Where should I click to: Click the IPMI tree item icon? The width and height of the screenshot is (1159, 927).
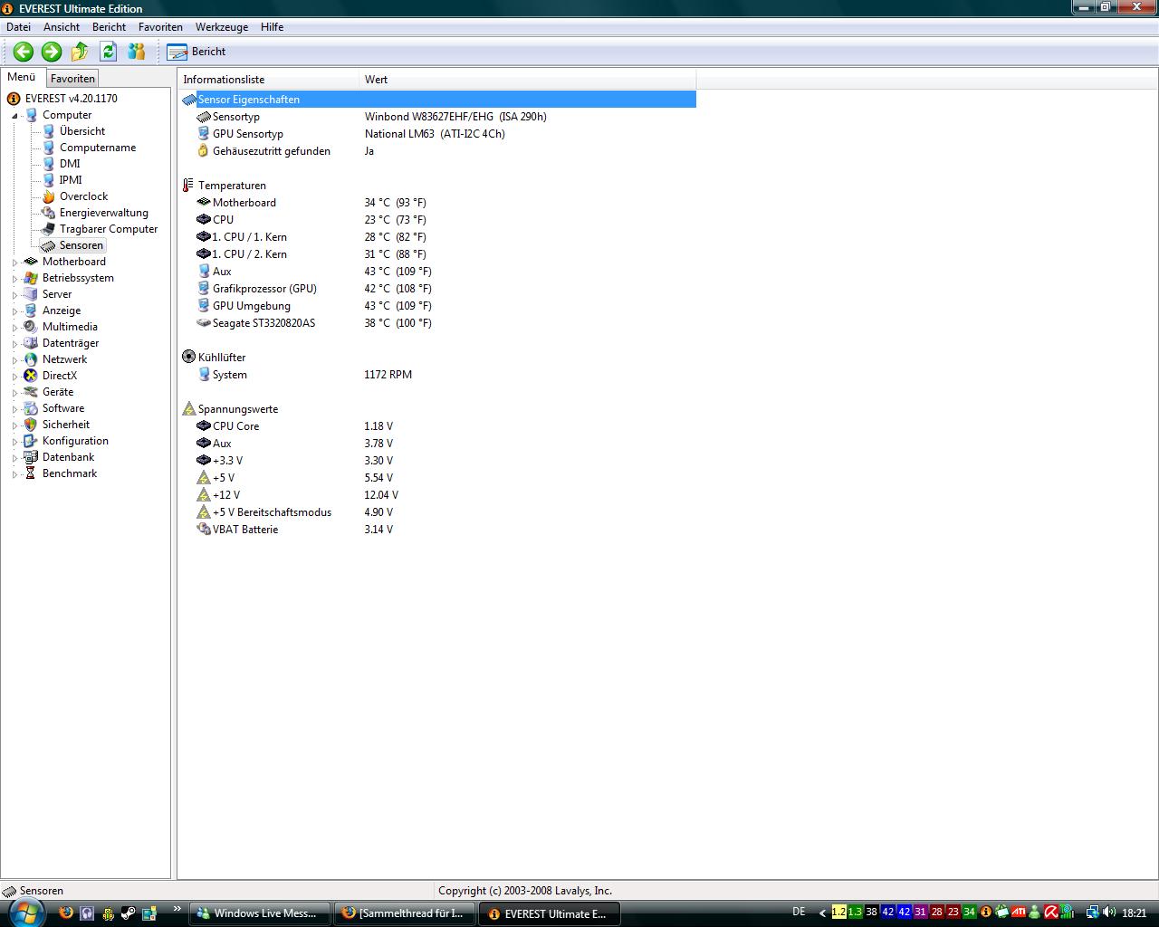(x=49, y=180)
